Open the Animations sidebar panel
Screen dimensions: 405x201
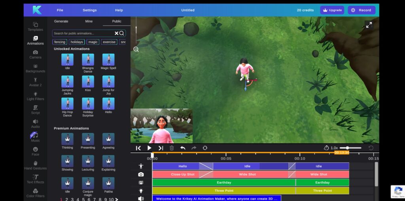(35, 41)
